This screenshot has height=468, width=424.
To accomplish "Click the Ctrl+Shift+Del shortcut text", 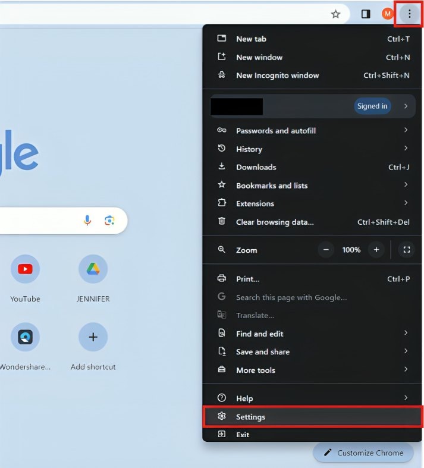I will [x=384, y=222].
